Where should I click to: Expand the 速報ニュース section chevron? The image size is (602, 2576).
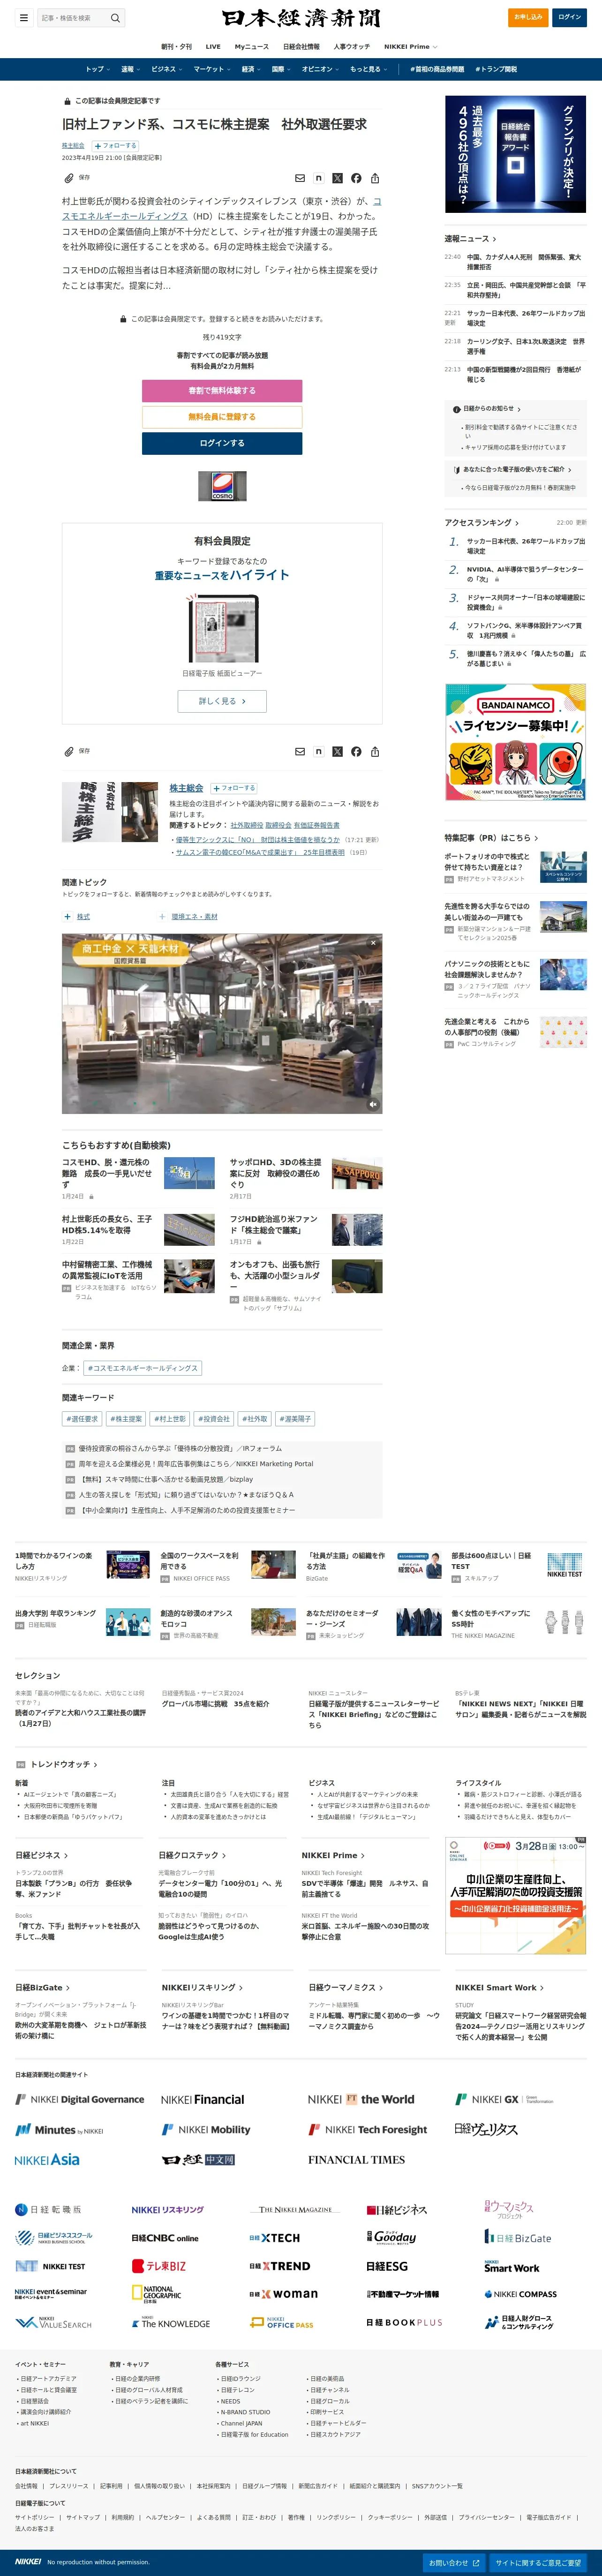point(494,239)
